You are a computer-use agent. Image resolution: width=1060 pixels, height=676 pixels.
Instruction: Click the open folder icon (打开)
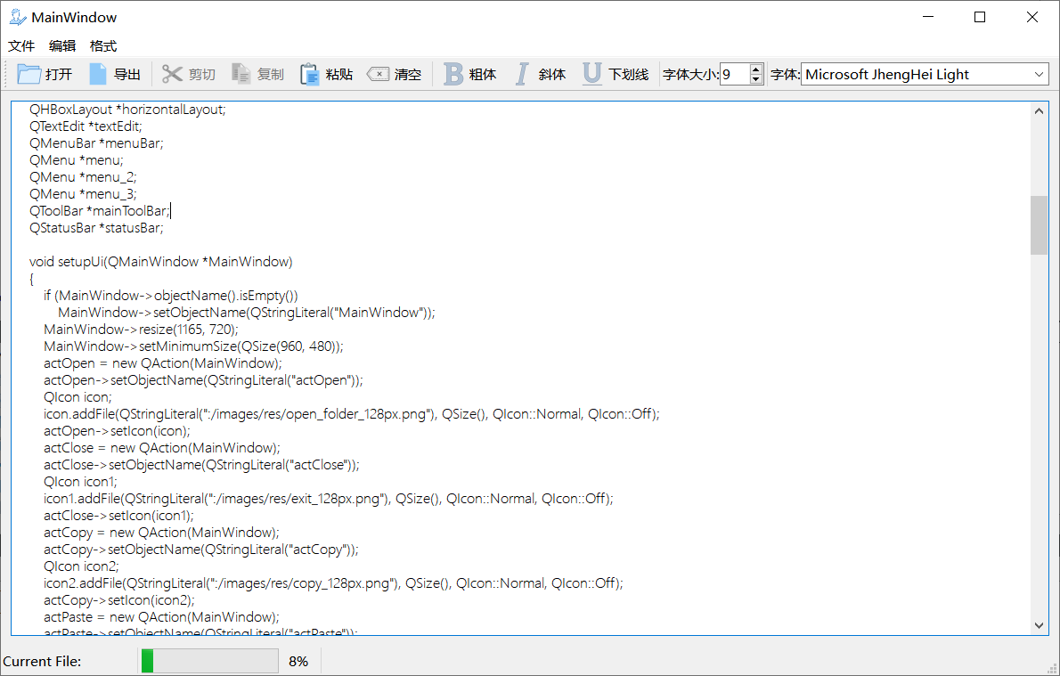(29, 75)
